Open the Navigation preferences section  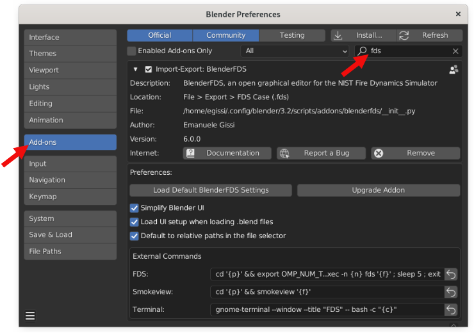click(70, 180)
